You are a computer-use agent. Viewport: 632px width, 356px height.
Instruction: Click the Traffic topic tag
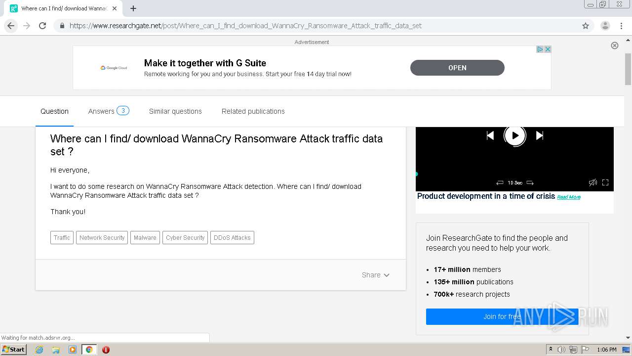pyautogui.click(x=62, y=238)
